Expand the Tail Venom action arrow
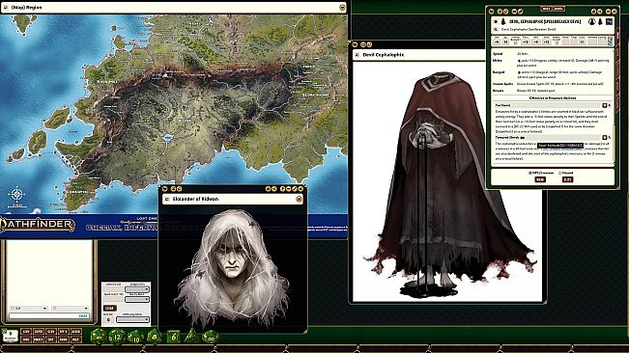Screen dimensions: 629x353 tap(610, 105)
